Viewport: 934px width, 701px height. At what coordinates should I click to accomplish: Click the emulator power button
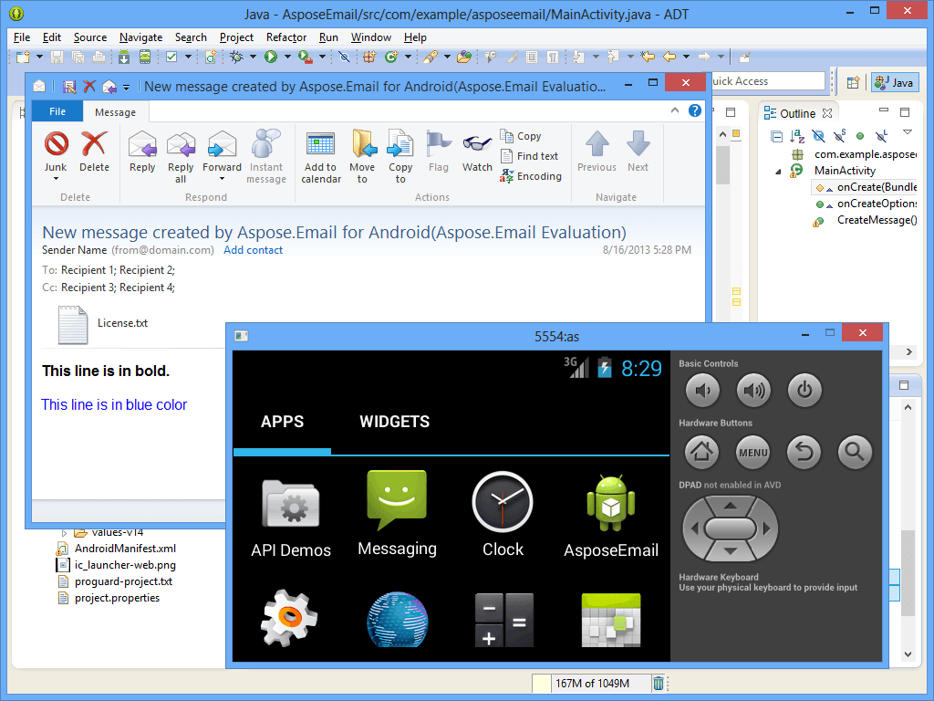click(804, 391)
